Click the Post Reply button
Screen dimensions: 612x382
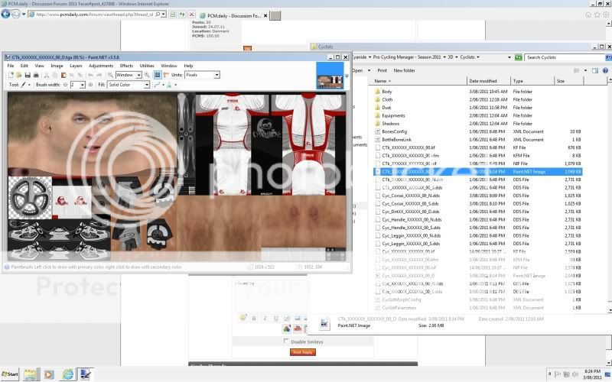click(302, 352)
